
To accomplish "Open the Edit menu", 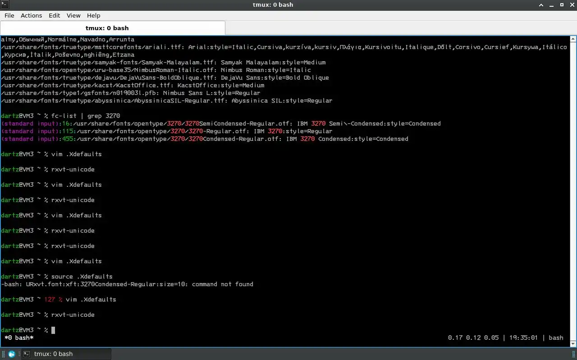I will pyautogui.click(x=55, y=15).
